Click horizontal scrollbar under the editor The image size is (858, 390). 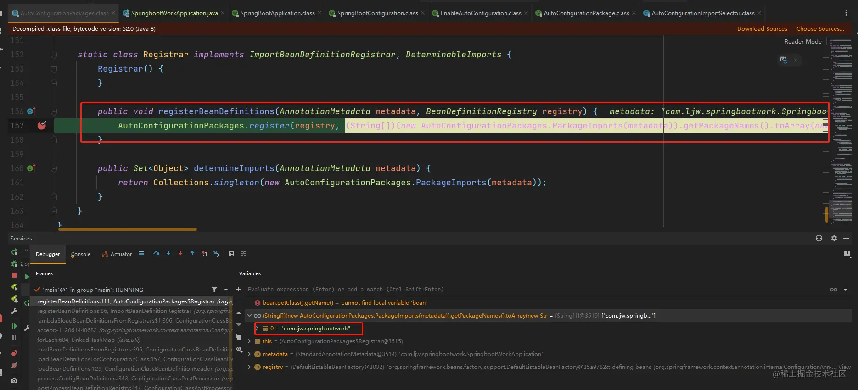pos(128,229)
